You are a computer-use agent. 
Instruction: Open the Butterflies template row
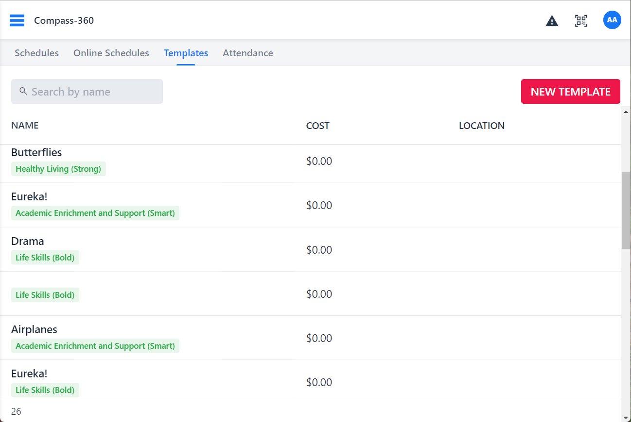(x=36, y=152)
